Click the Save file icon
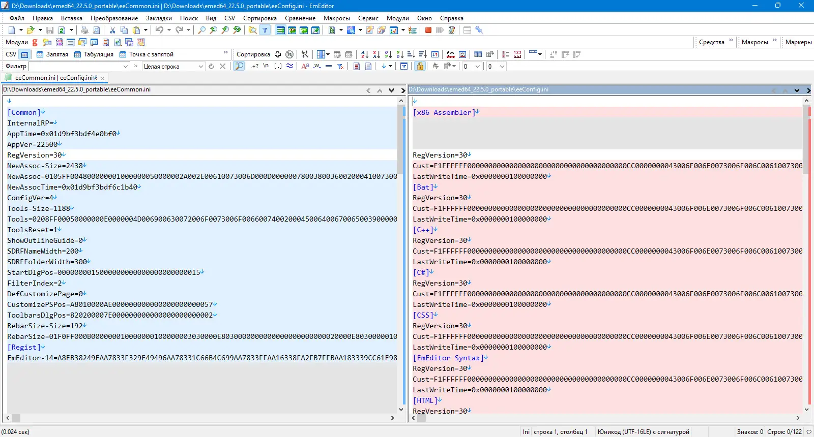This screenshot has height=437, width=814. coord(50,30)
